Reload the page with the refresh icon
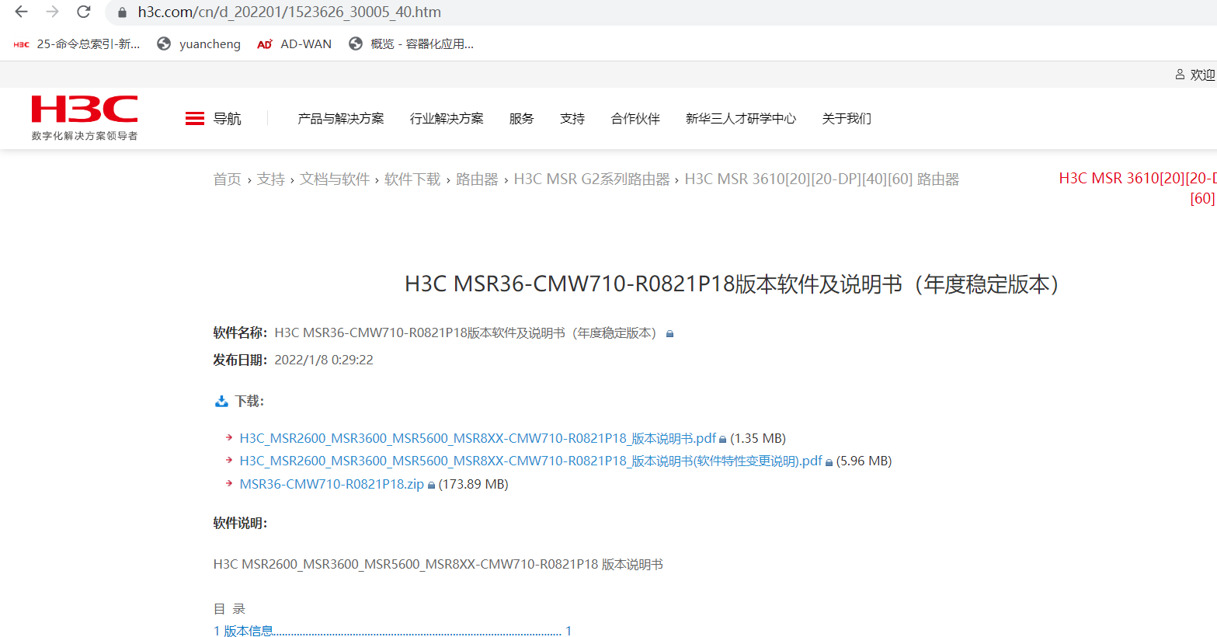Screen dimensions: 1217x637 84,12
